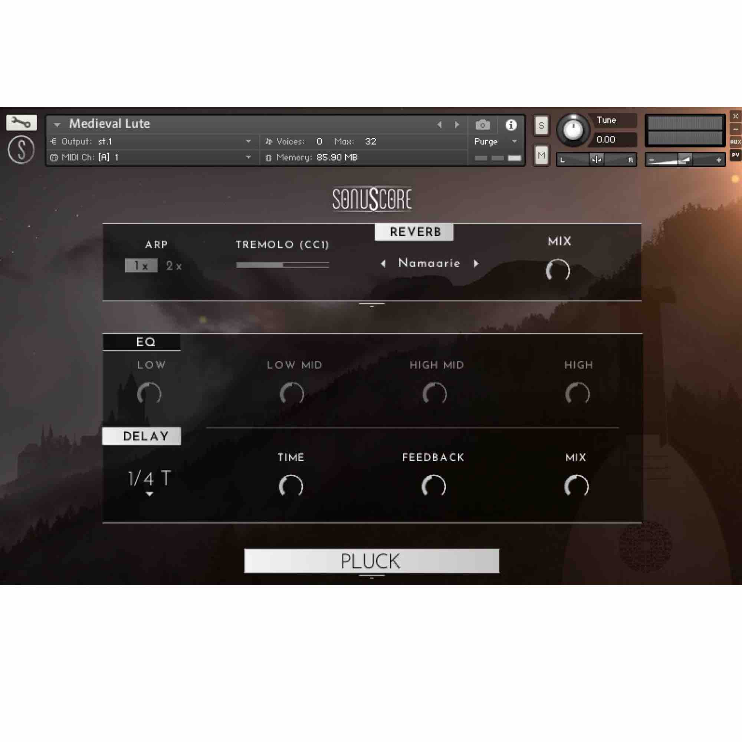The width and height of the screenshot is (742, 742).
Task: Set the ARP speed to 1x
Action: (x=141, y=265)
